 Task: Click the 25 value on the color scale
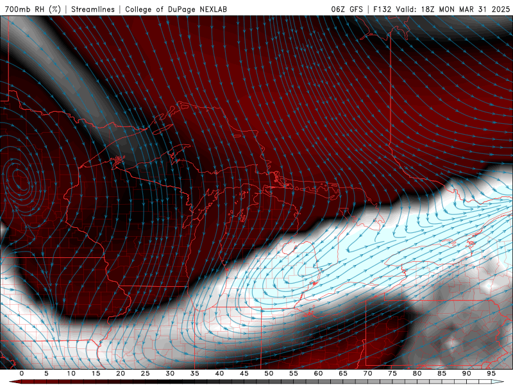pos(146,373)
